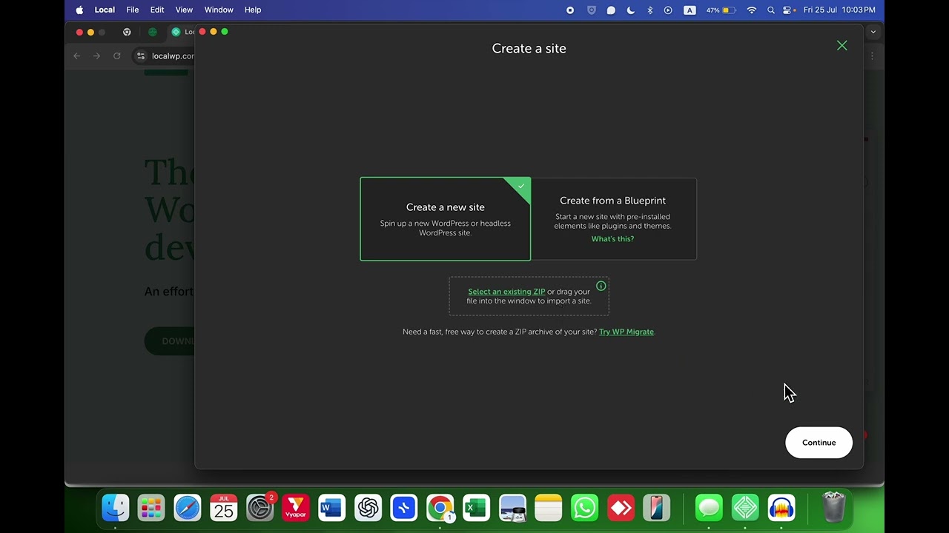This screenshot has width=949, height=533.
Task: Open the Local application menu
Action: [105, 10]
